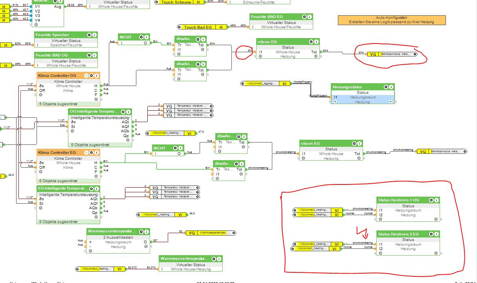Select the Touch Scheune sensor block
The width and height of the screenshot is (477, 283).
(x=180, y=2)
